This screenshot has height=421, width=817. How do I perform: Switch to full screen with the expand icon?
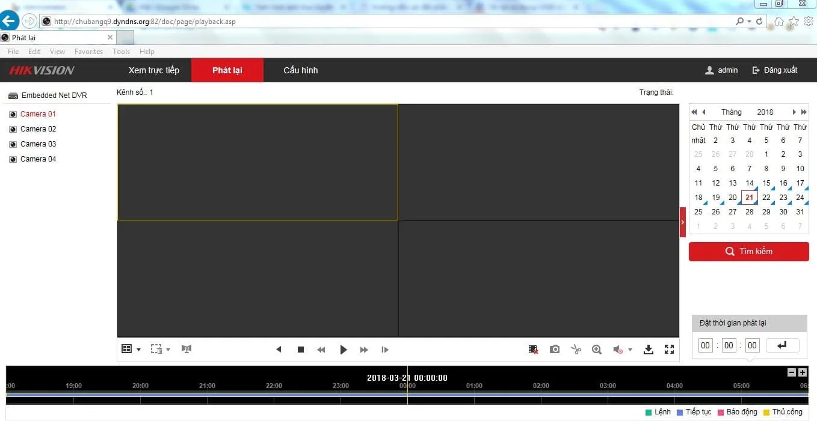(669, 349)
